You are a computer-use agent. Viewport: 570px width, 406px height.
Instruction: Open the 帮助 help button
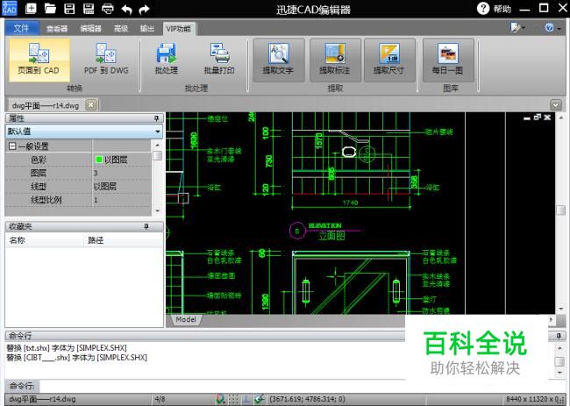pos(494,8)
